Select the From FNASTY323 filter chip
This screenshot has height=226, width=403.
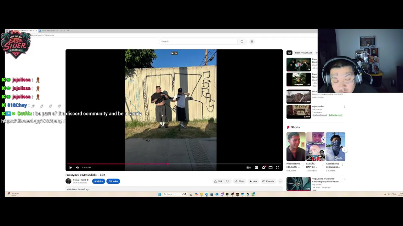(x=304, y=53)
